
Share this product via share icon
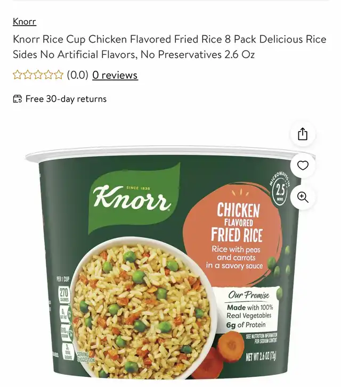[303, 134]
